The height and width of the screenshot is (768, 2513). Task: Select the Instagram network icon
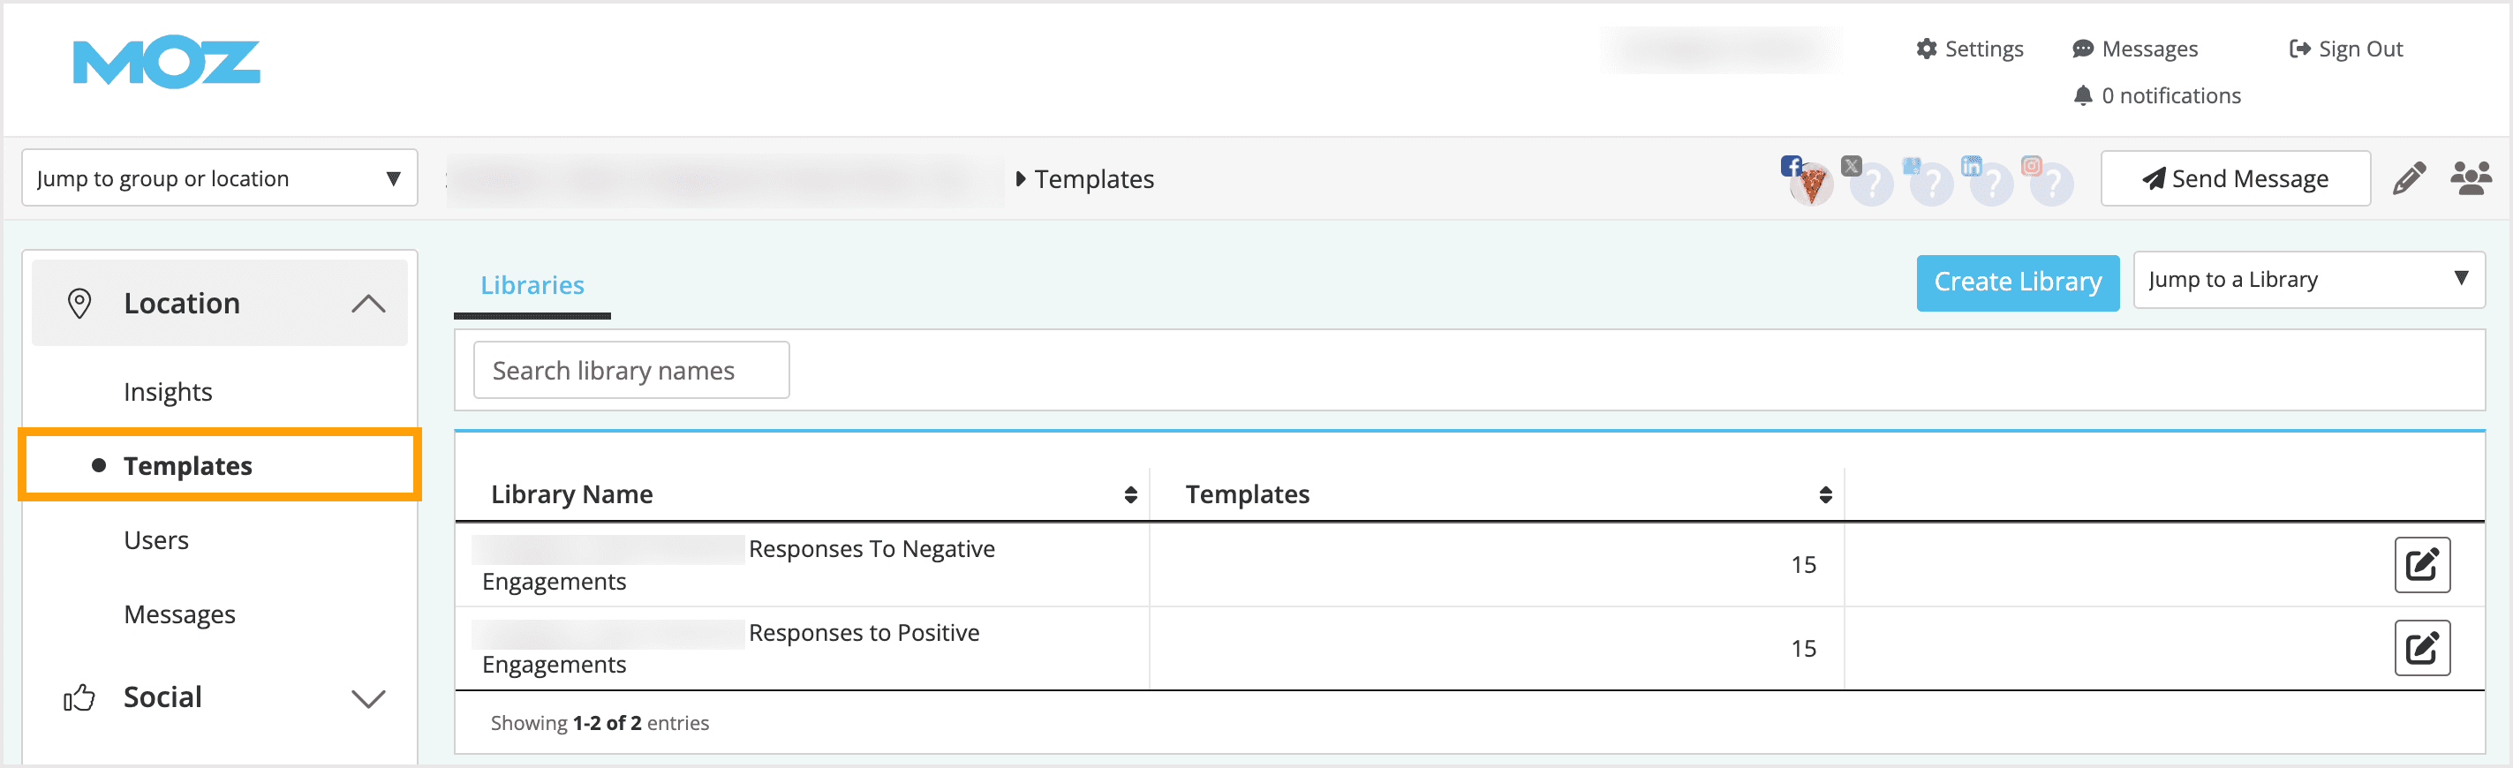(x=2032, y=166)
